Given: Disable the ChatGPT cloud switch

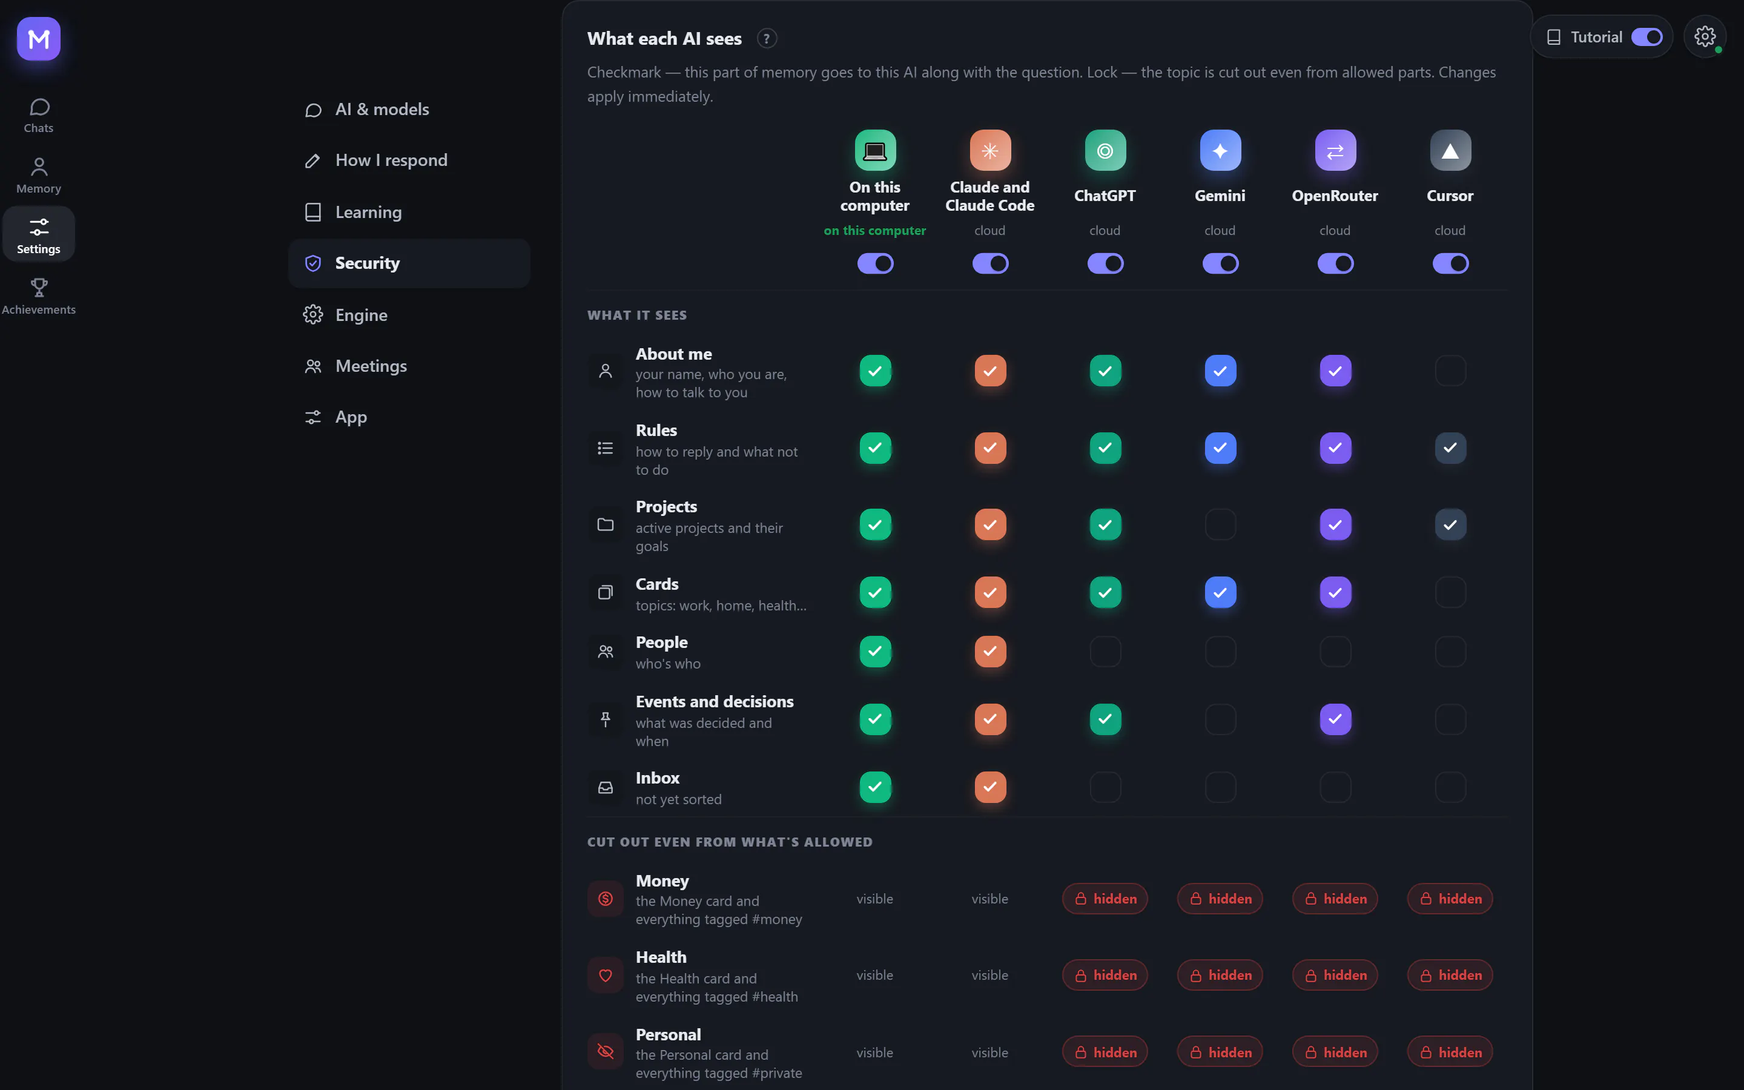Looking at the screenshot, I should [x=1105, y=263].
